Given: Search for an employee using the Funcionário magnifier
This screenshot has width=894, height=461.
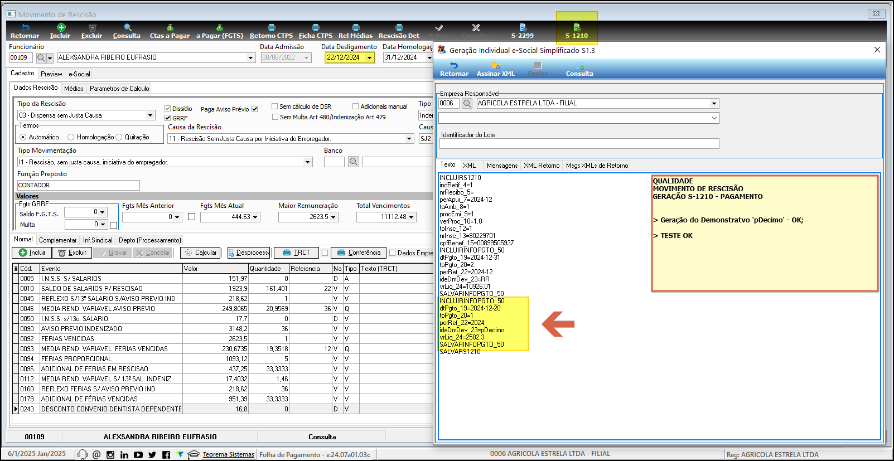Looking at the screenshot, I should [41, 57].
